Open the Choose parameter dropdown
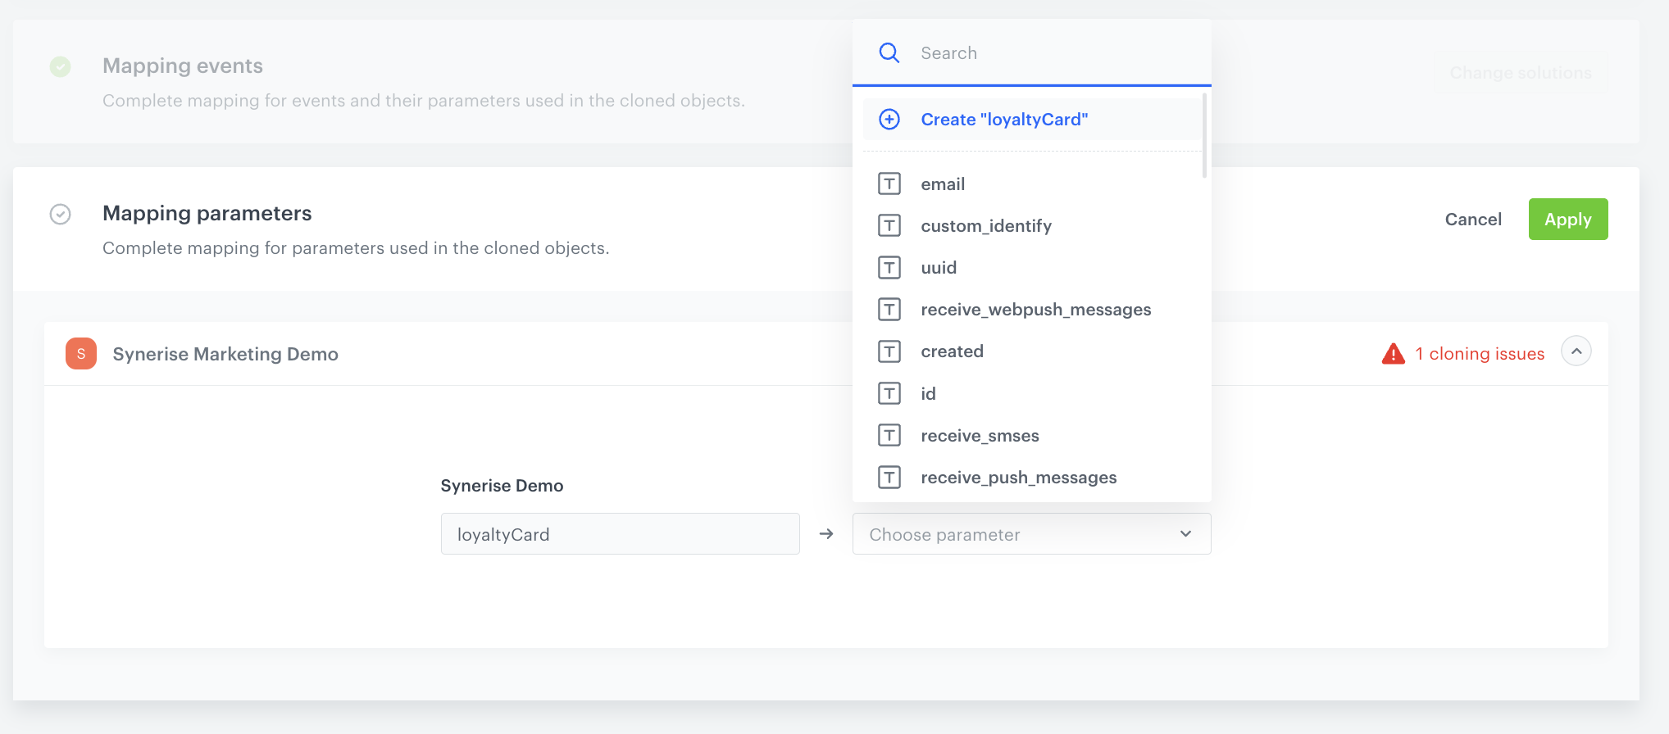 point(1016,534)
